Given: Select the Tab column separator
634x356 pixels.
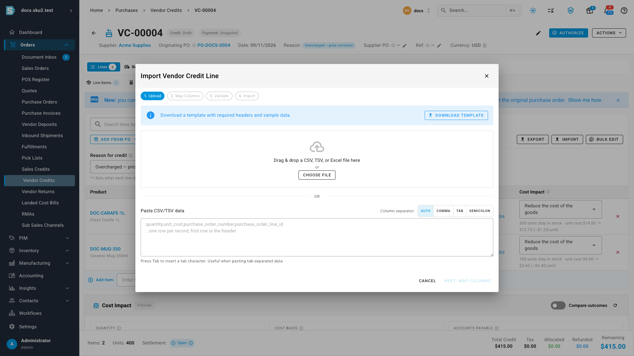Looking at the screenshot, I should (460, 211).
